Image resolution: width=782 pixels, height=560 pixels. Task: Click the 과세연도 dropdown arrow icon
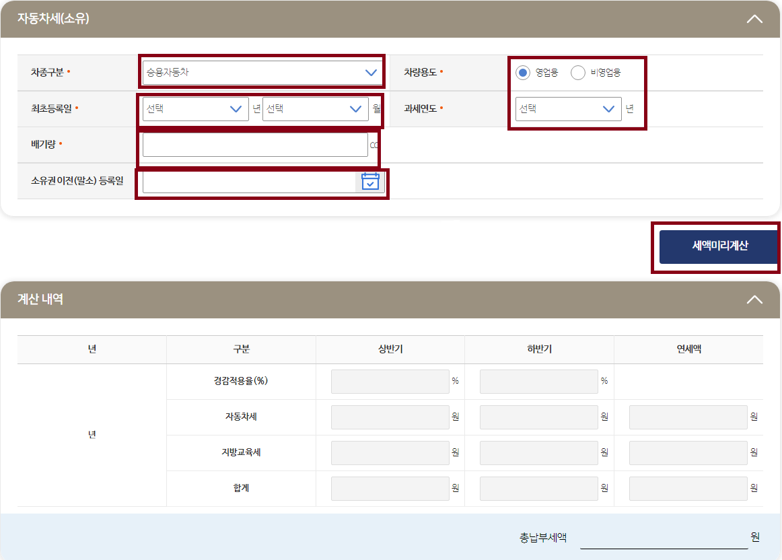pyautogui.click(x=610, y=108)
